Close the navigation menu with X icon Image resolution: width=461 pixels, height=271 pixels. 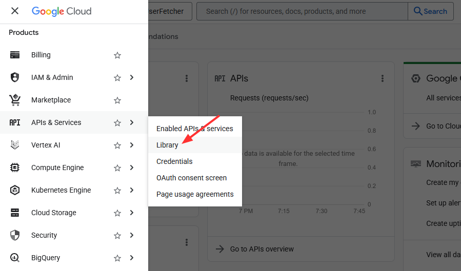tap(15, 11)
